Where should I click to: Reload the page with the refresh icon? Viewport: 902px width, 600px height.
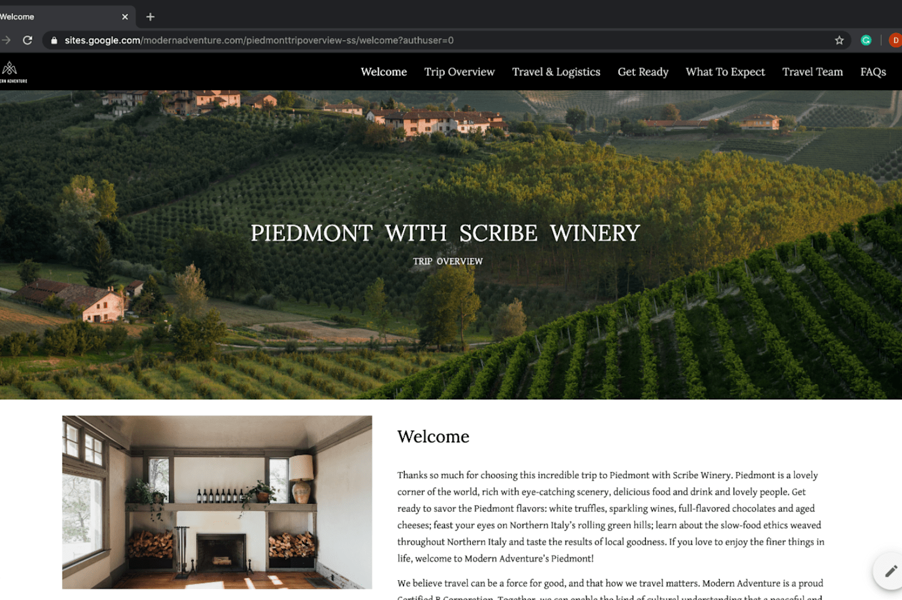click(28, 40)
